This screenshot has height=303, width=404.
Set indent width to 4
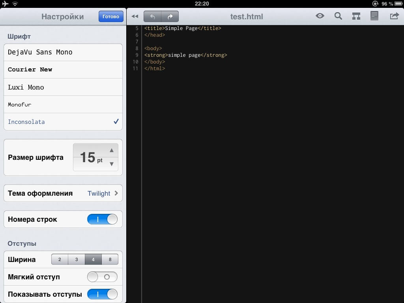[93, 259]
